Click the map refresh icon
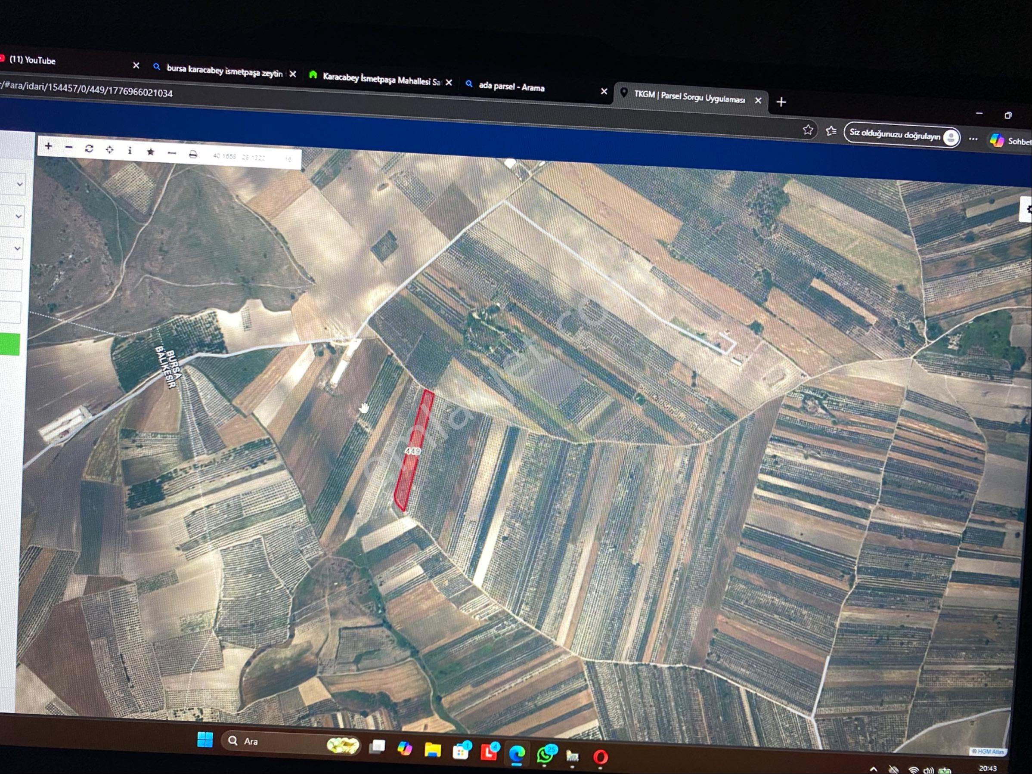Image resolution: width=1032 pixels, height=774 pixels. pyautogui.click(x=89, y=149)
